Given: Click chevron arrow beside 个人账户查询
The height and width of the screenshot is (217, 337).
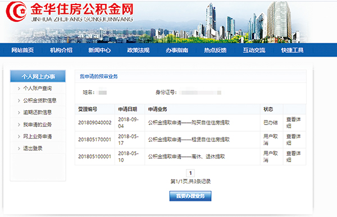Looking at the screenshot, I should click(x=19, y=89).
